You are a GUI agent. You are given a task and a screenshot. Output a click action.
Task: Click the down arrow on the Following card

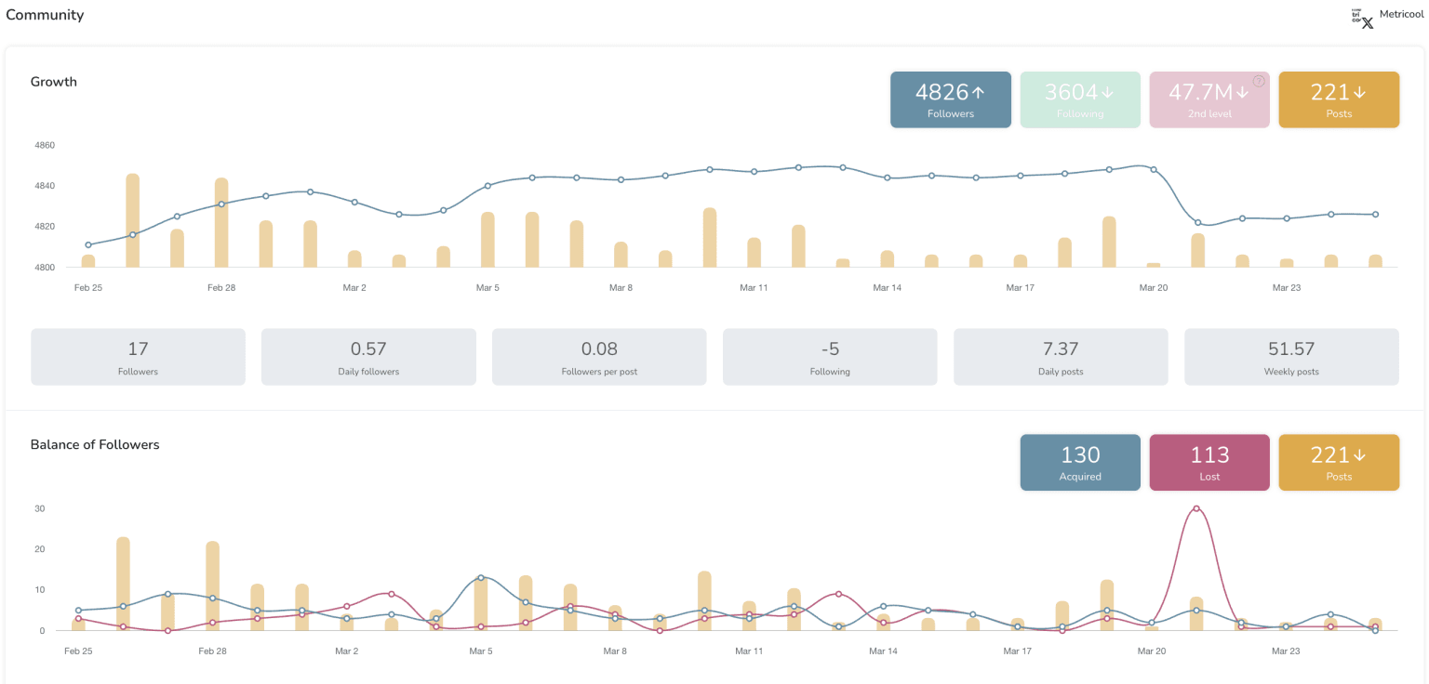(x=1107, y=92)
